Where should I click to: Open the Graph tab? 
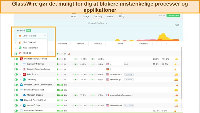pos(74,16)
